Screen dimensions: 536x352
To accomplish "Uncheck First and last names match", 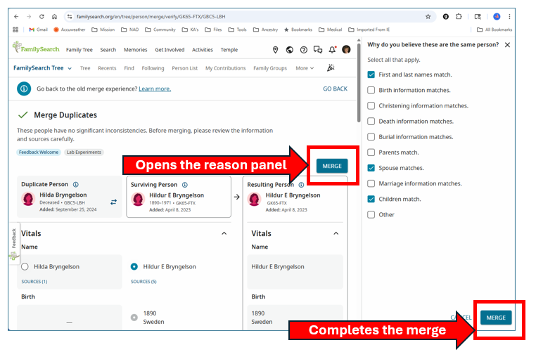I will click(371, 74).
